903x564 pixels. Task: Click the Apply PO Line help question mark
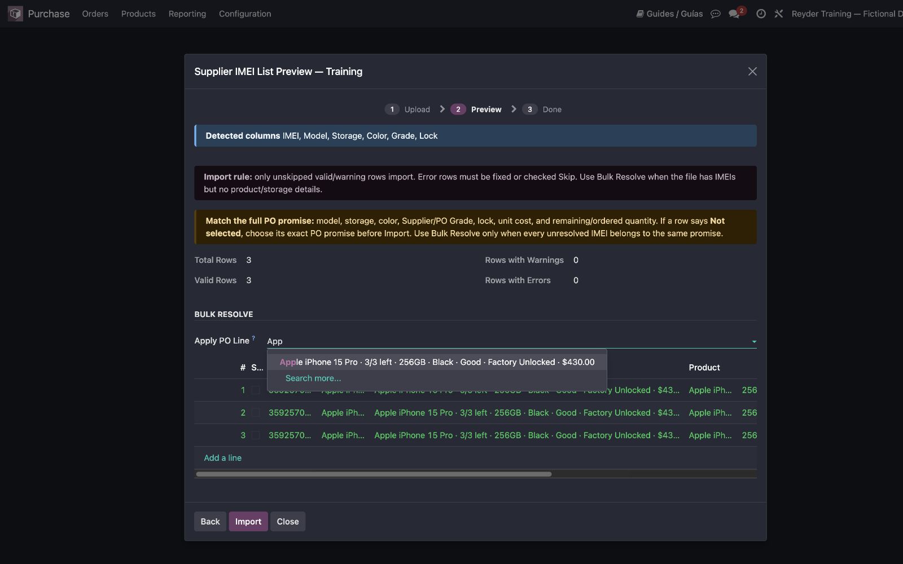pos(253,338)
